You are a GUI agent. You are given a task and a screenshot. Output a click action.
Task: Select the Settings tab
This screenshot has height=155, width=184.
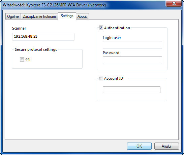tap(67, 16)
